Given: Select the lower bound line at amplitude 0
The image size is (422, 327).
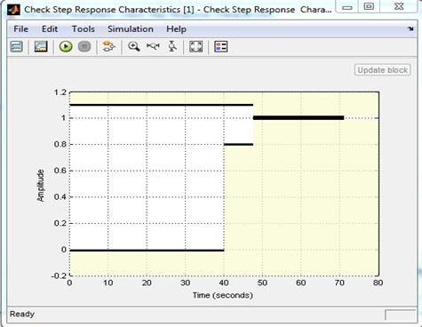Looking at the screenshot, I should pos(147,251).
